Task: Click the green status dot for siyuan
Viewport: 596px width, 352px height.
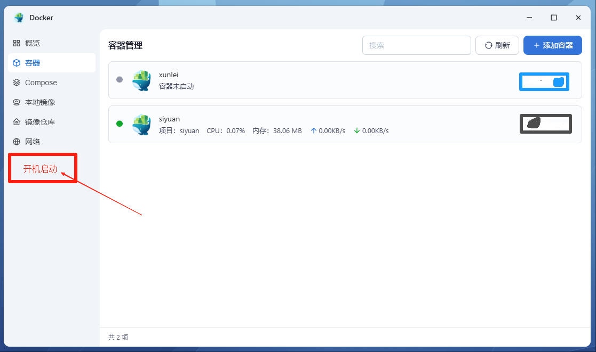Action: coord(120,124)
